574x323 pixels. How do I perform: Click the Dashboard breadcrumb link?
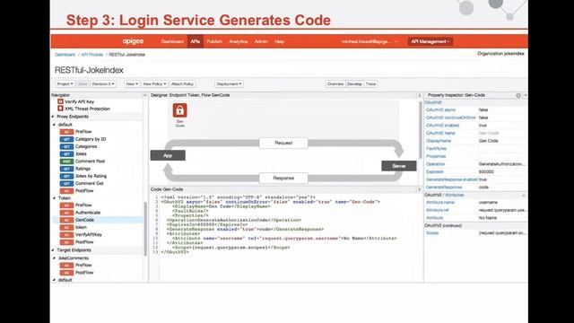65,55
